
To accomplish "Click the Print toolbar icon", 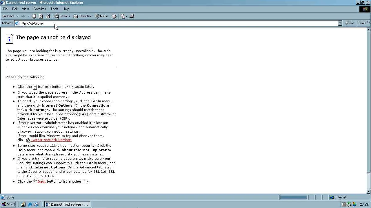I will (132, 16).
